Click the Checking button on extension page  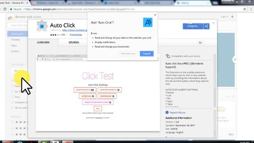coord(193,26)
